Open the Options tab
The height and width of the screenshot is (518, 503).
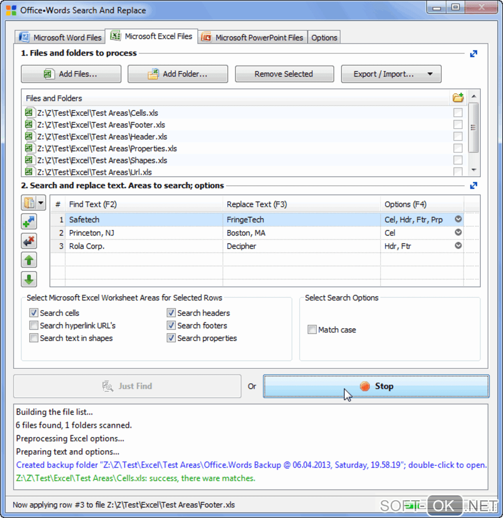pos(324,37)
